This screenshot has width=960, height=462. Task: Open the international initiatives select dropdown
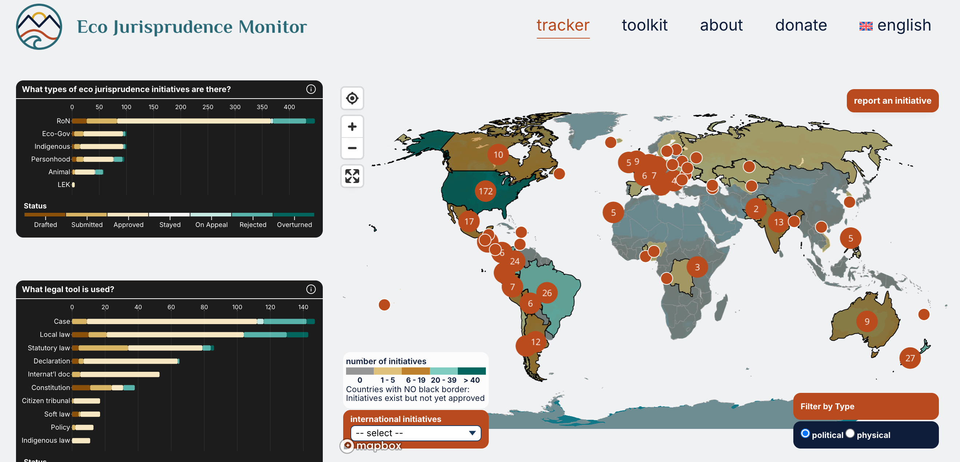coord(415,433)
